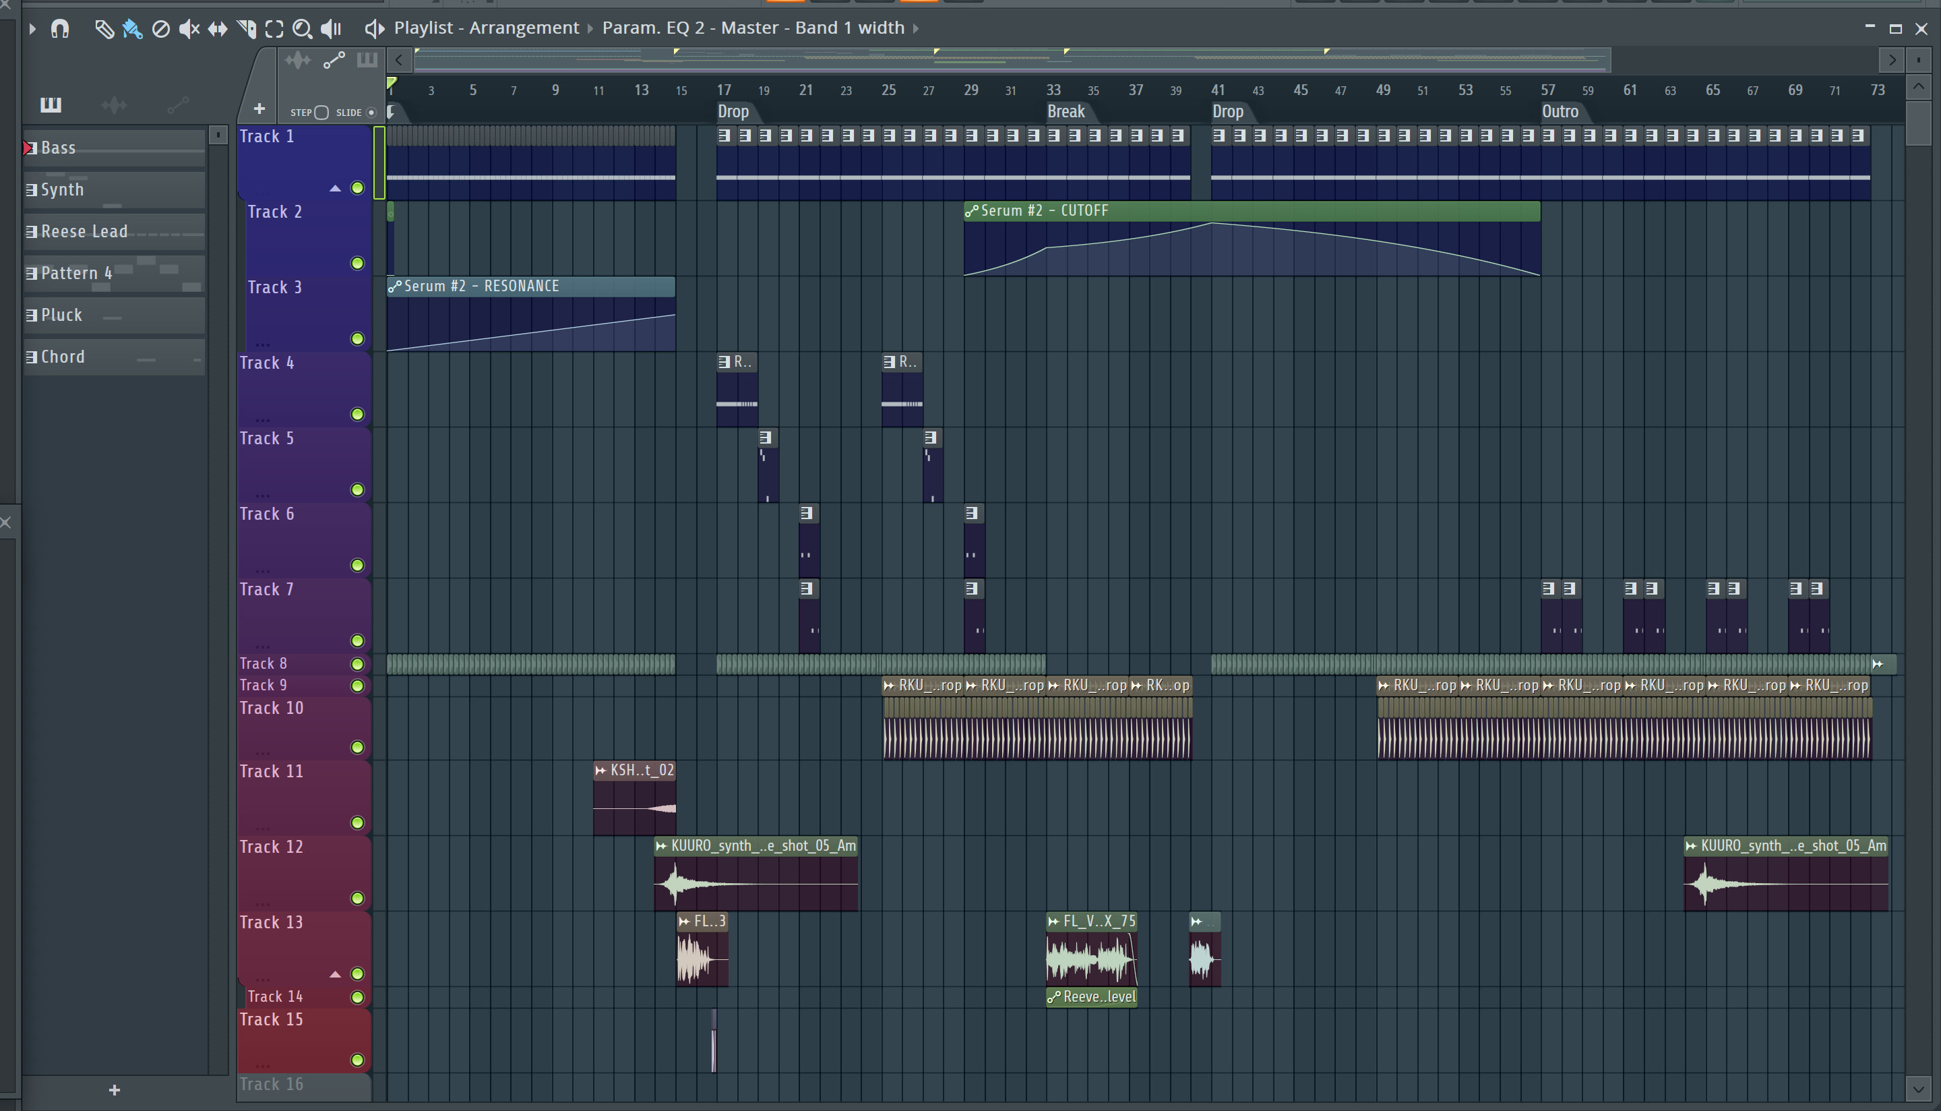Select the Slice tool
The height and width of the screenshot is (1111, 1941).
click(247, 29)
